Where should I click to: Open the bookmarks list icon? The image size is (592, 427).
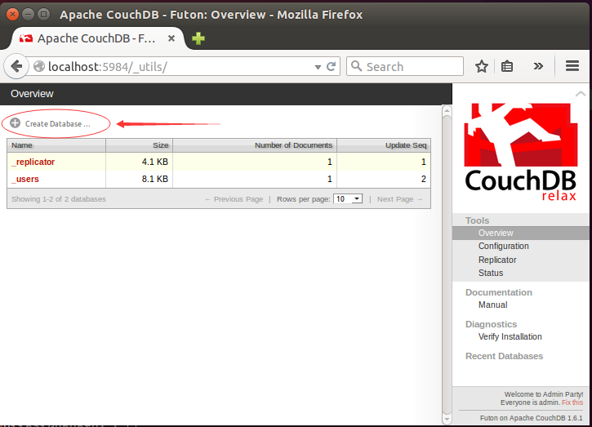507,66
